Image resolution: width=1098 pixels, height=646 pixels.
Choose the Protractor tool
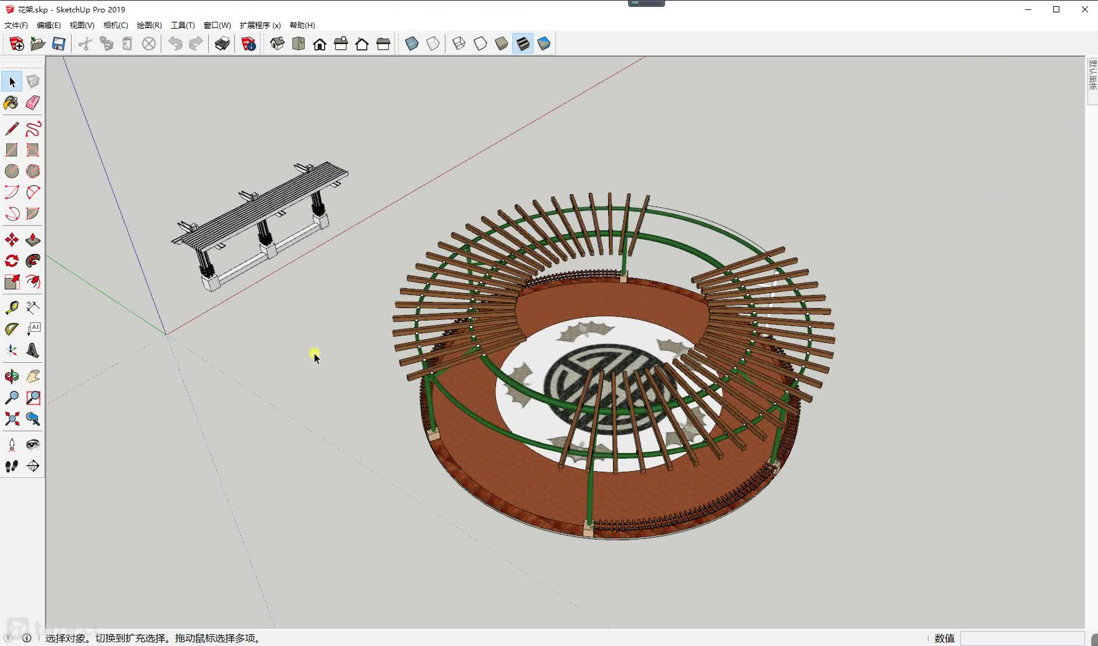tap(12, 329)
